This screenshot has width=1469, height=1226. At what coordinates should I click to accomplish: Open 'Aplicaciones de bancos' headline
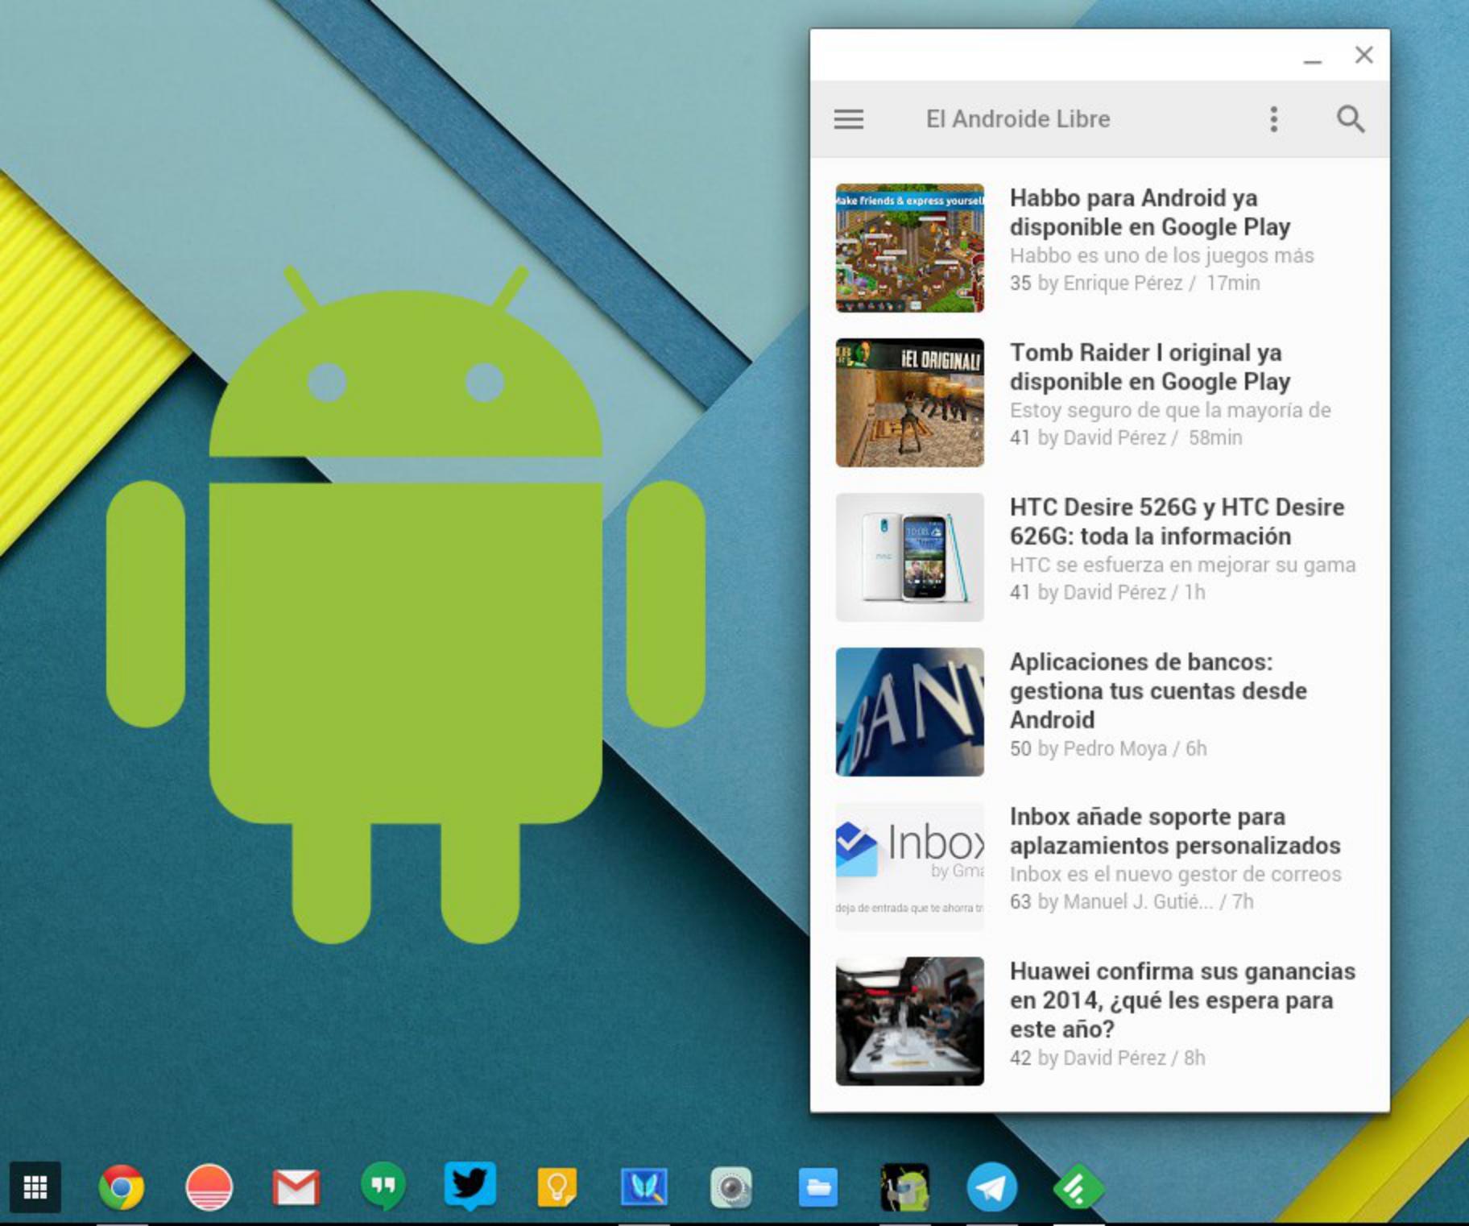pyautogui.click(x=1158, y=690)
